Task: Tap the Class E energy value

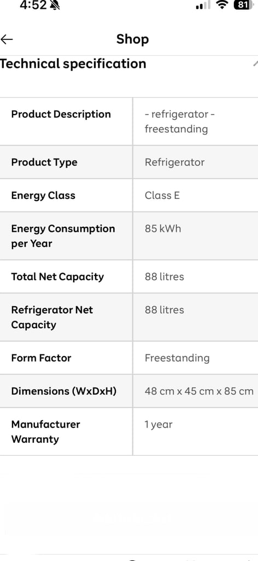Action: (x=162, y=196)
